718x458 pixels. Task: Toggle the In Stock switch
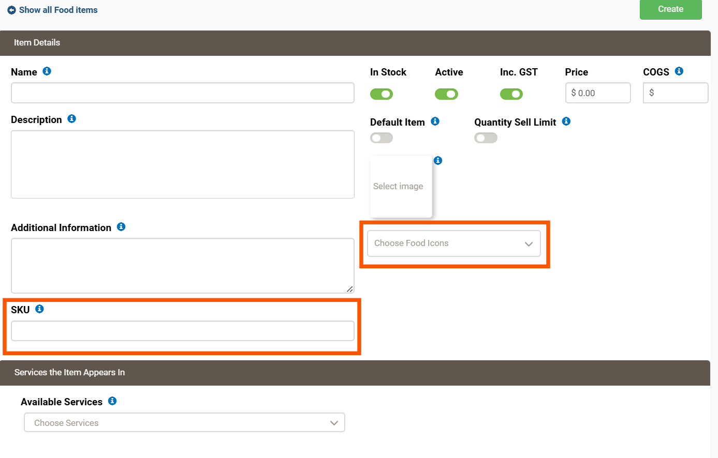pos(382,94)
